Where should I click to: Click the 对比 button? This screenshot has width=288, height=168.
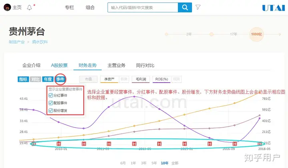[36, 79]
